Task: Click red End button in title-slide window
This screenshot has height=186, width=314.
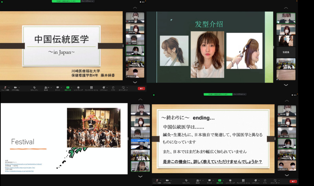Action: [x=141, y=88]
